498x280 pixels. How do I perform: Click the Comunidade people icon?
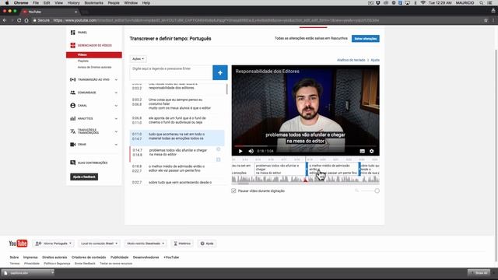(72, 93)
